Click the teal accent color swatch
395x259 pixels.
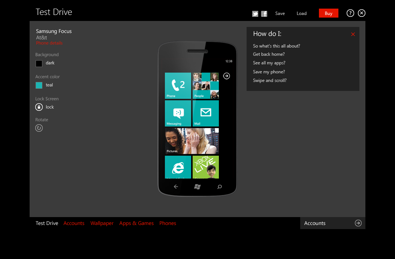pos(39,85)
